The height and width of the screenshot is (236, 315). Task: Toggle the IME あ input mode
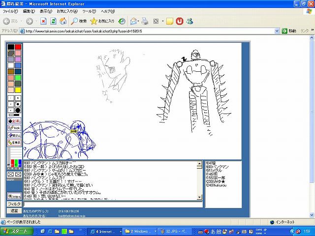point(213,232)
